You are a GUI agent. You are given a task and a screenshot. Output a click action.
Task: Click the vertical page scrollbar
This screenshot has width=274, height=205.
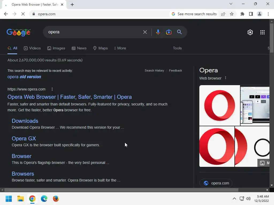[272, 38]
